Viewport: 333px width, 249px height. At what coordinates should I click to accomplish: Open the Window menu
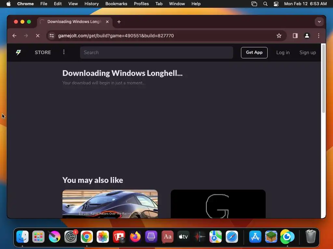[177, 4]
